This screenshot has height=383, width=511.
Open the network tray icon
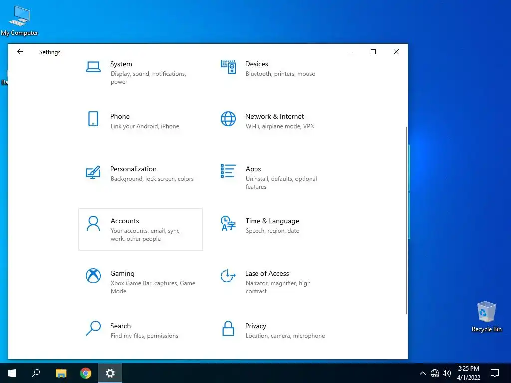point(435,373)
